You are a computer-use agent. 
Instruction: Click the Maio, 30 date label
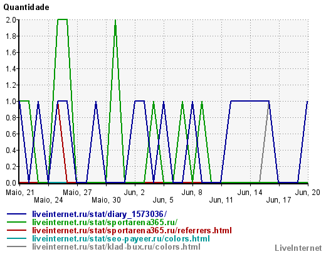coord(106,200)
